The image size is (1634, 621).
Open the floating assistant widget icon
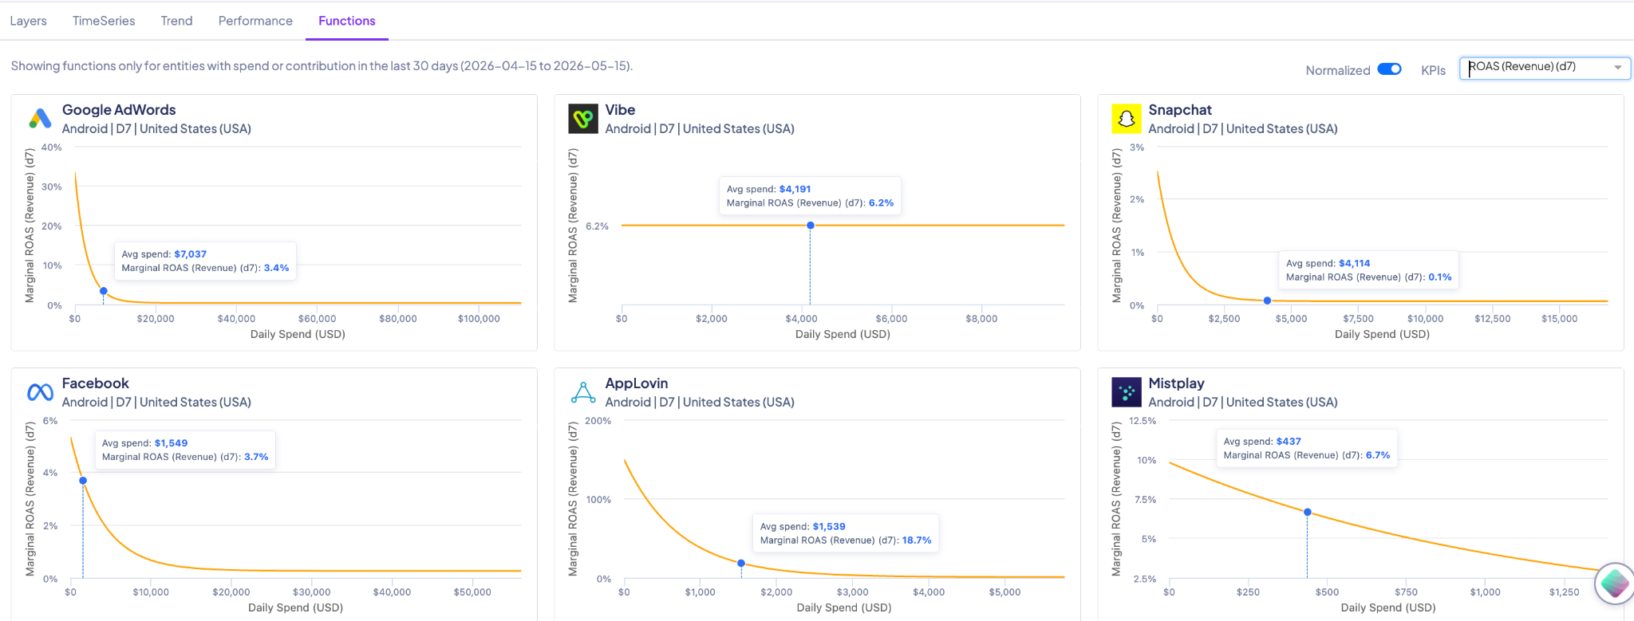[1614, 584]
